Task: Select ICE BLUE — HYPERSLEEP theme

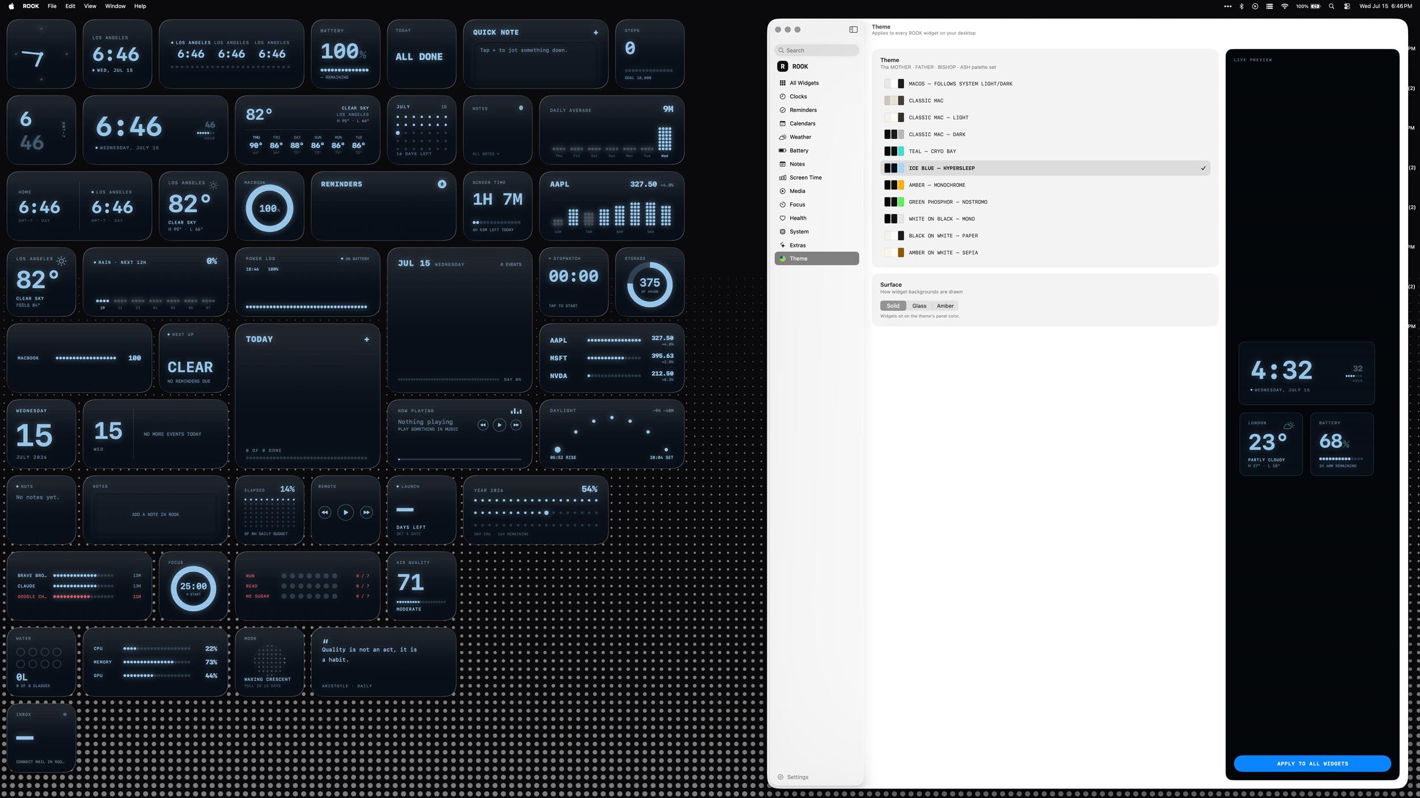Action: click(1045, 168)
